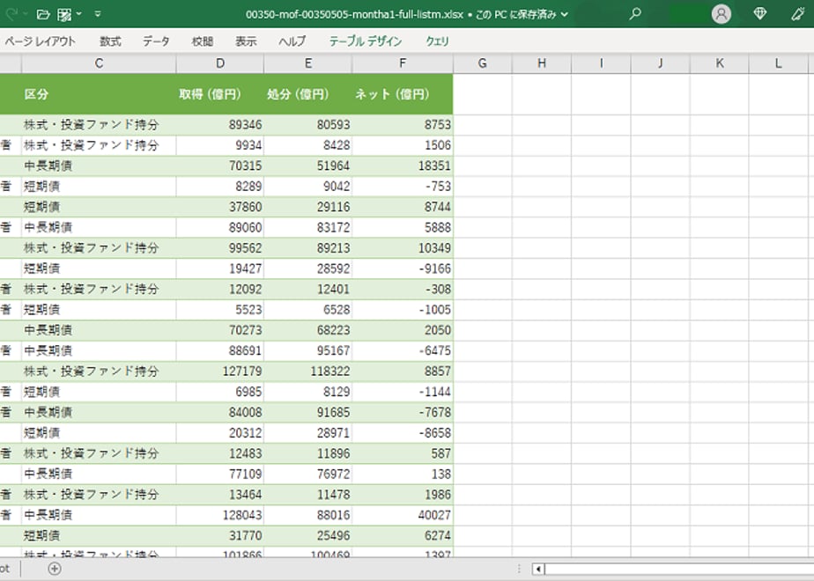Open the クエリ tab
Viewport: 814px width, 581px height.
pyautogui.click(x=437, y=41)
